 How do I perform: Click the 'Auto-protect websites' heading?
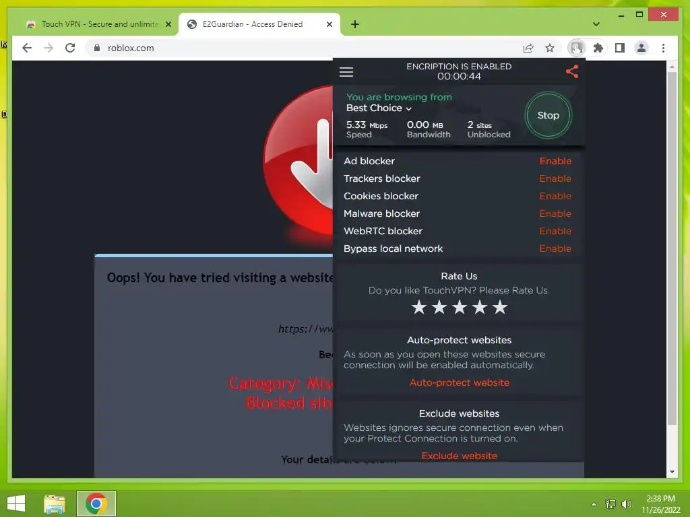[459, 340]
